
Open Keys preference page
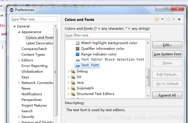25,77
